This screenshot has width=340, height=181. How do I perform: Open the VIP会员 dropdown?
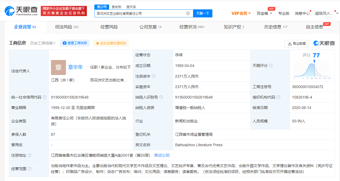pos(241,13)
